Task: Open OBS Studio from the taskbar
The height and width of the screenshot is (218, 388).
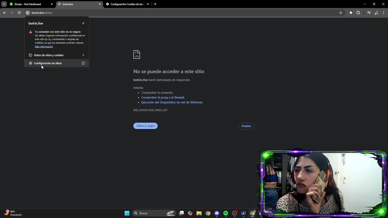Action: pyautogui.click(x=235, y=213)
